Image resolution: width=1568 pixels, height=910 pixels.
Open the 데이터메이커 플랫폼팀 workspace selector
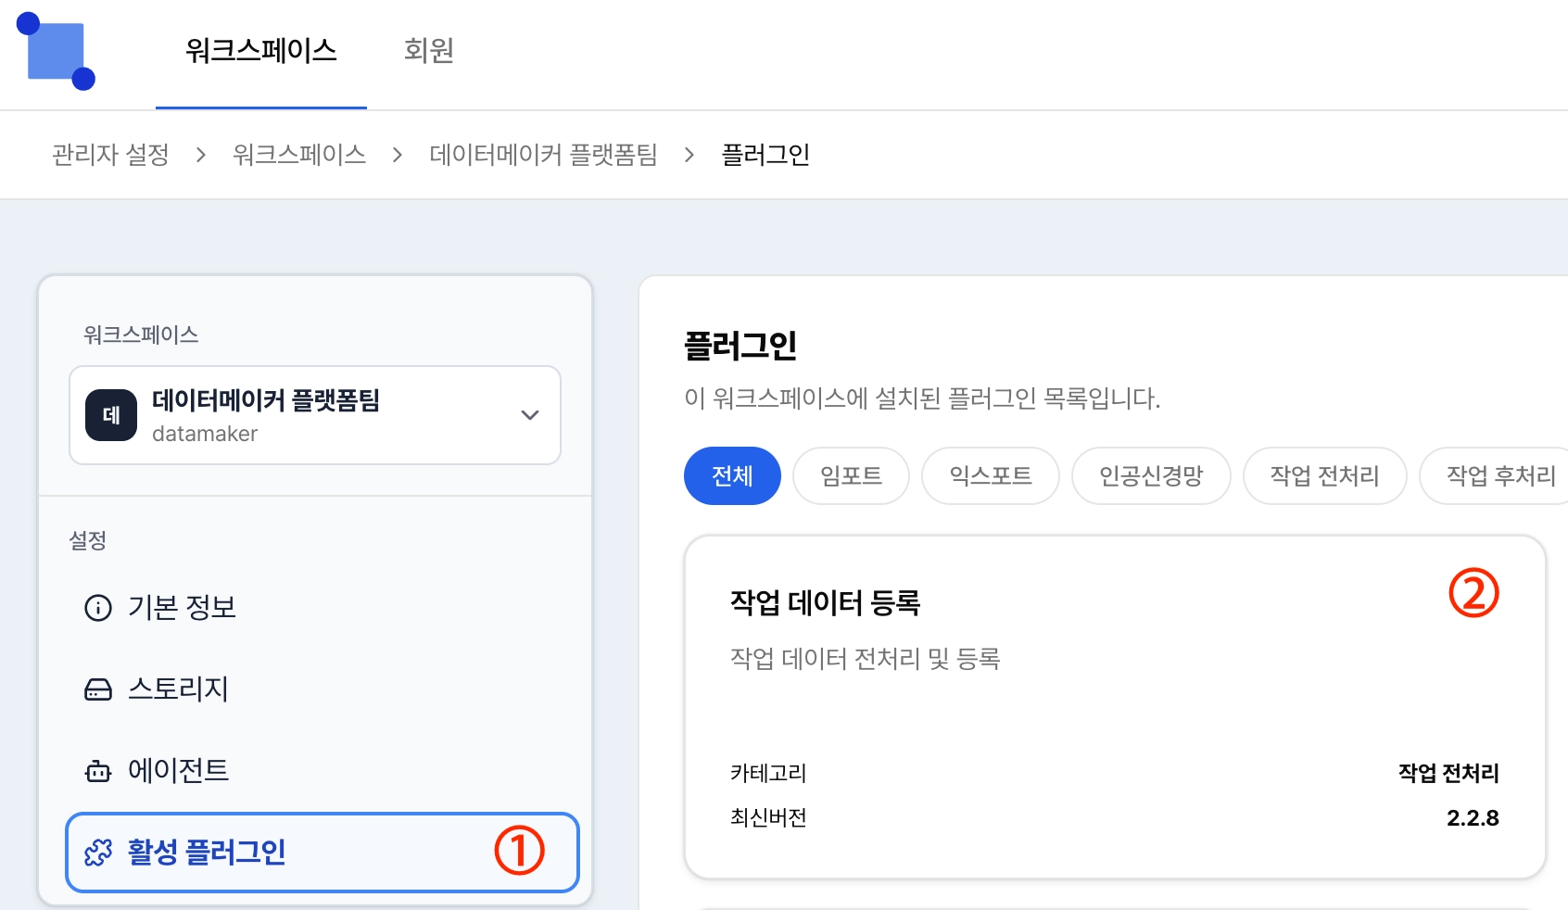point(315,415)
